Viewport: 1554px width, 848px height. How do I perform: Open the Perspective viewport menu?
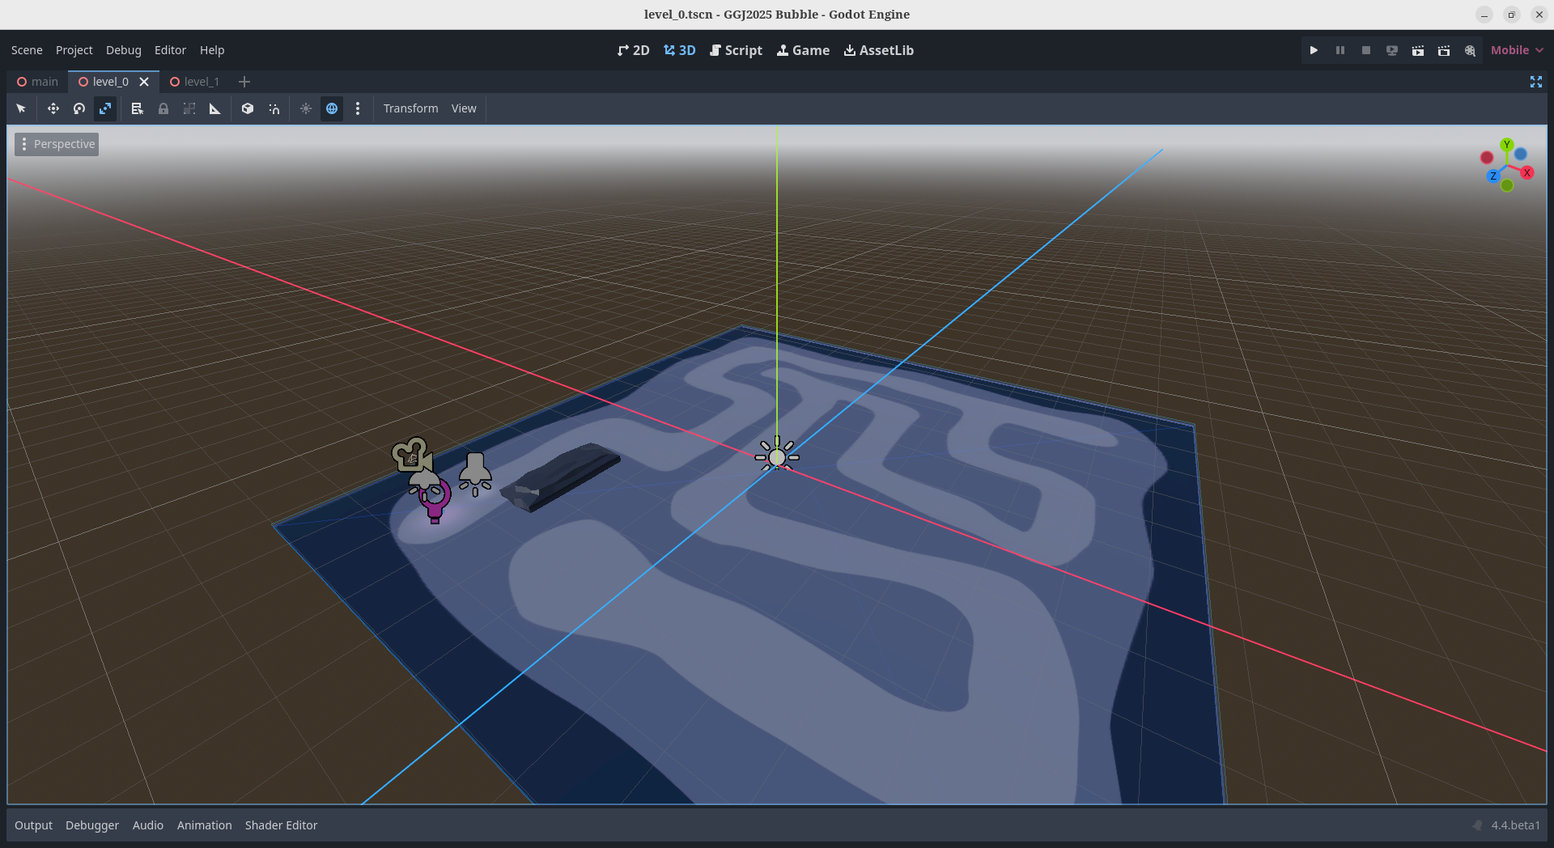click(x=57, y=144)
